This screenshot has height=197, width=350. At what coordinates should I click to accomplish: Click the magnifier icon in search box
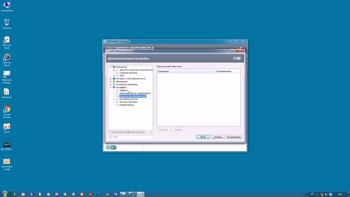click(x=110, y=137)
